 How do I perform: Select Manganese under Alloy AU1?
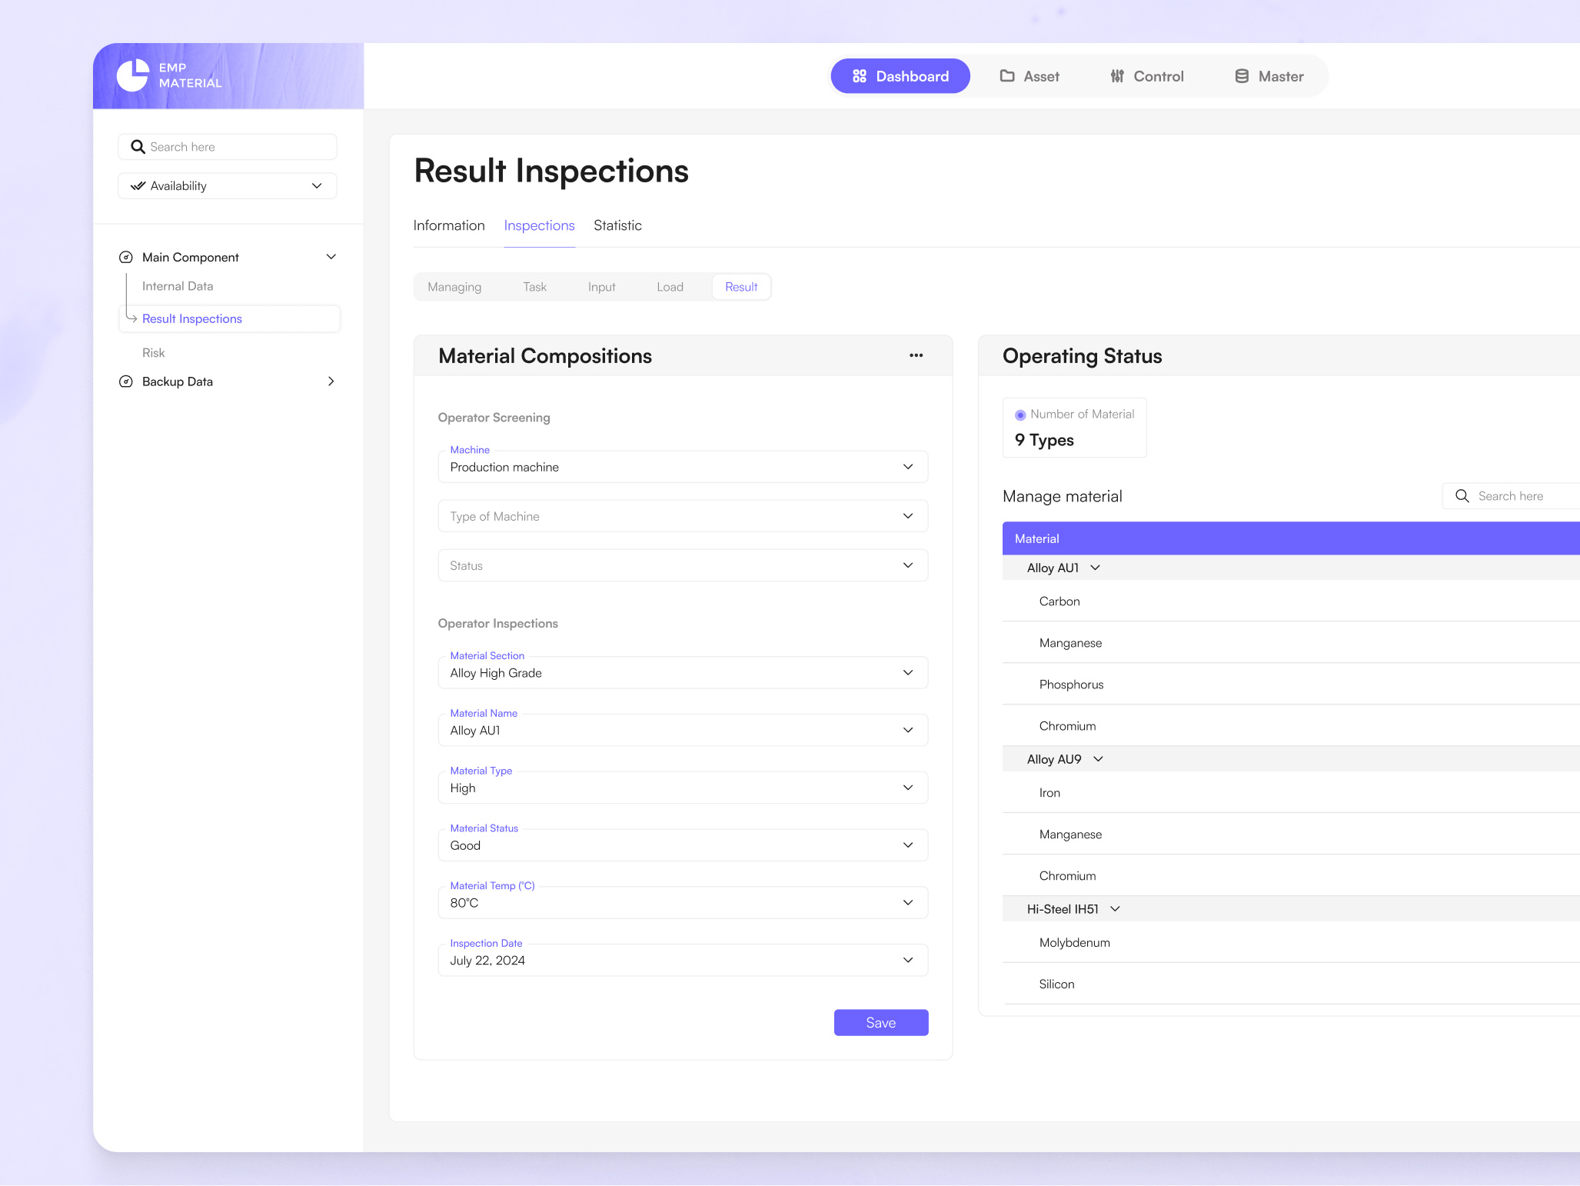pos(1291,643)
